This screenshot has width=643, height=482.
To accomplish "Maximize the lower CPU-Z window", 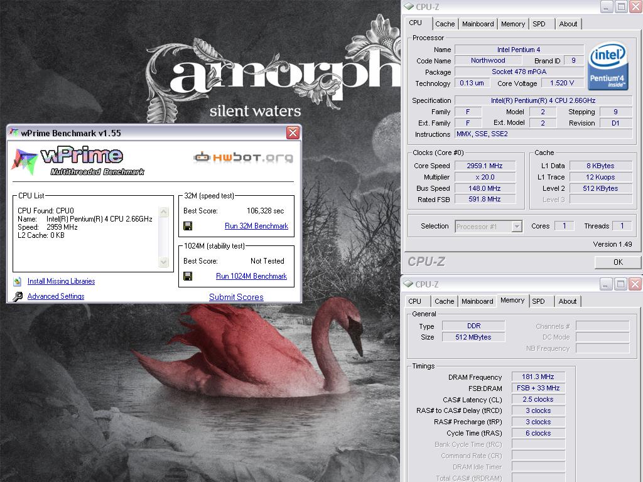I will click(620, 284).
